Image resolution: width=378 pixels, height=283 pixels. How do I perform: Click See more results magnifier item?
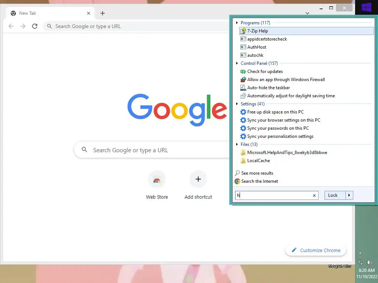click(x=254, y=173)
